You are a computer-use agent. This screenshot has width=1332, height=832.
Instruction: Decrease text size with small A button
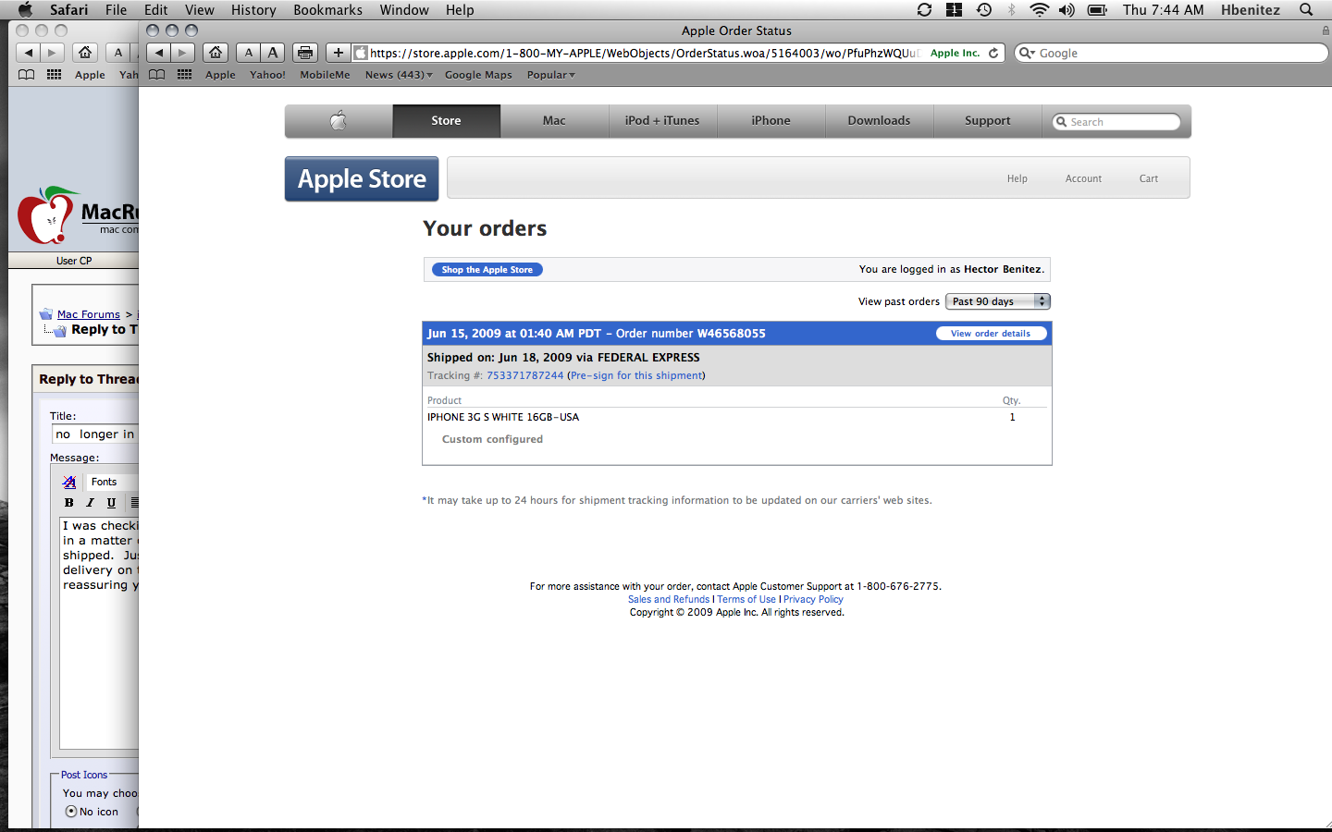point(248,53)
